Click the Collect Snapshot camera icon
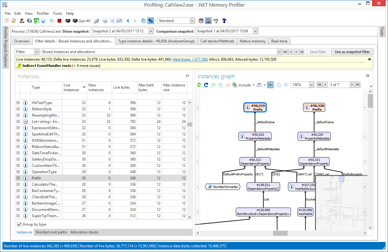The height and width of the screenshot is (252, 388). pyautogui.click(x=68, y=21)
